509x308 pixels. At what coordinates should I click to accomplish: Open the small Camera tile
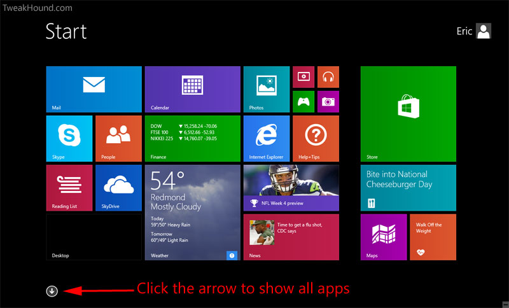[328, 102]
